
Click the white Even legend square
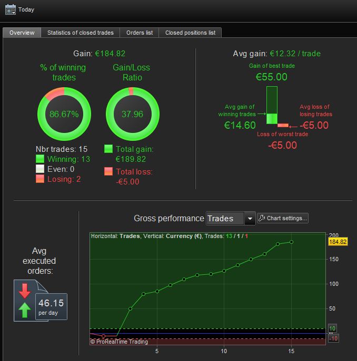point(40,169)
